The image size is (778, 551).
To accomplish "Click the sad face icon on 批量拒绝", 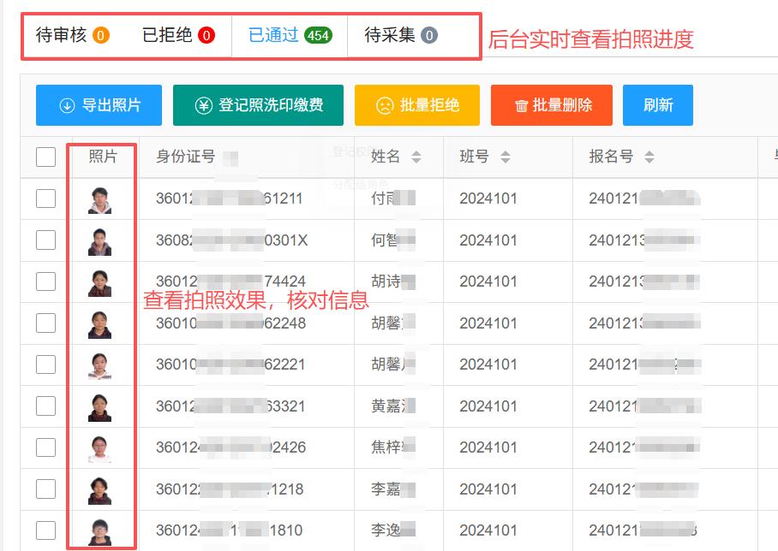I will click(385, 105).
